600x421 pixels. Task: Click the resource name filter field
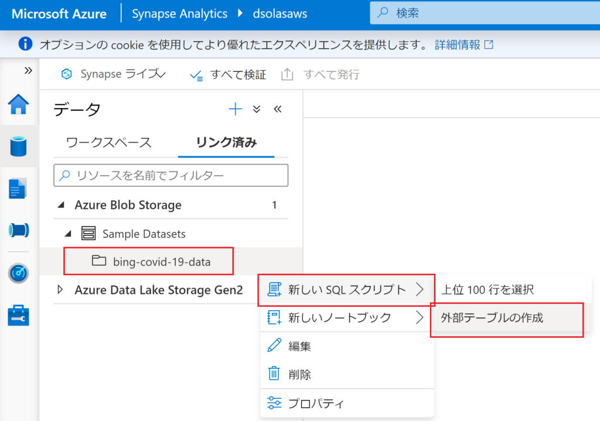click(171, 175)
